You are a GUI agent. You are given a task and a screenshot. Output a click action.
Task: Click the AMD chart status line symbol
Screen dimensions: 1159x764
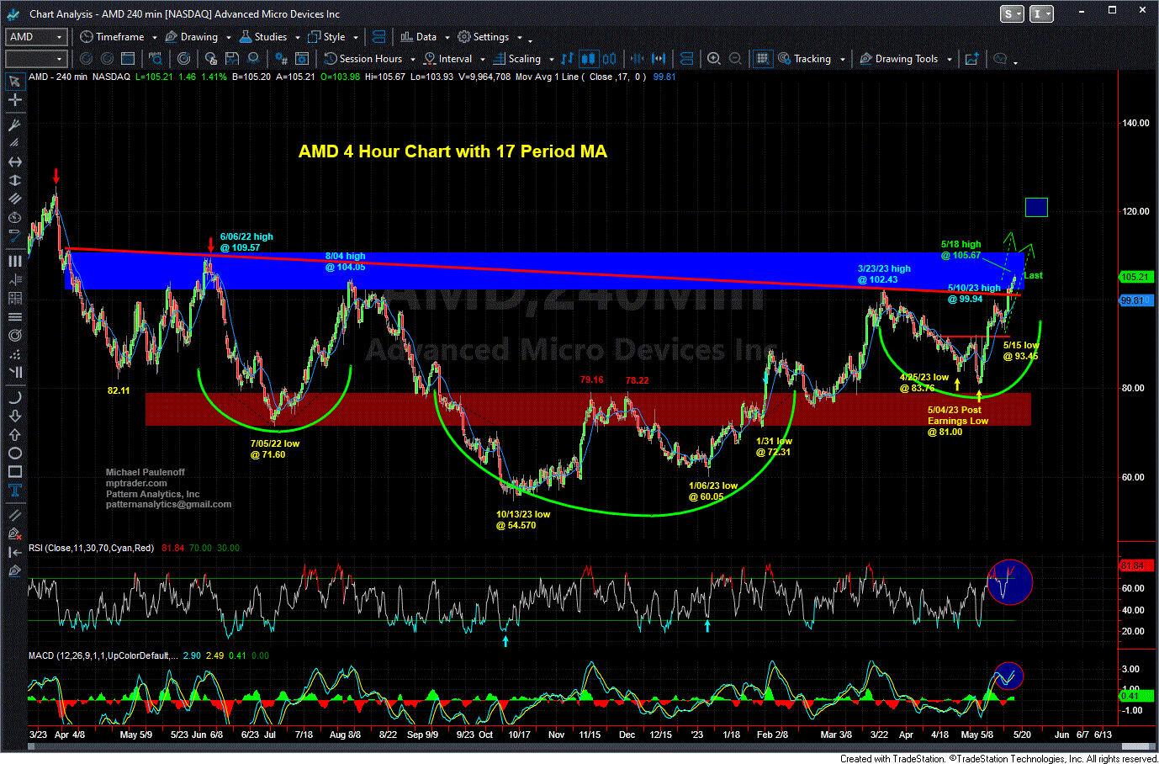[38, 77]
